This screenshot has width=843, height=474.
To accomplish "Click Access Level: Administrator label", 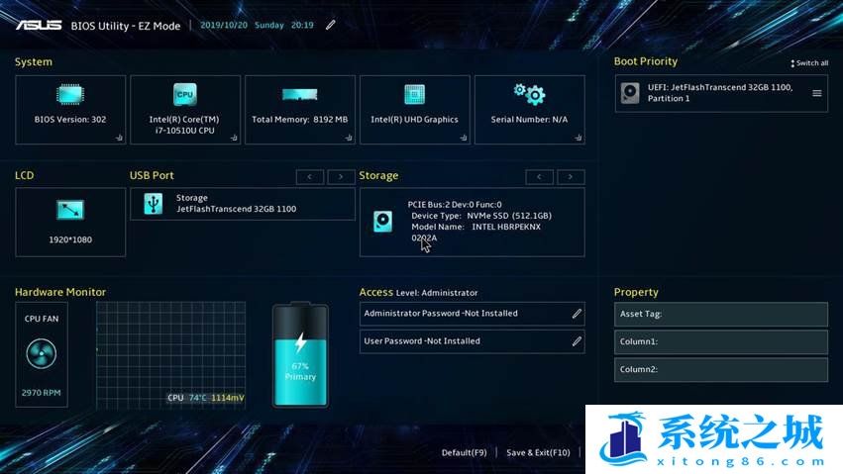I will pos(418,293).
